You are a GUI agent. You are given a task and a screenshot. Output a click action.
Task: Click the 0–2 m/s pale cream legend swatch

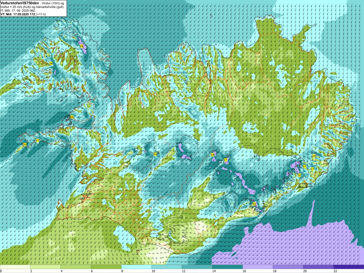click(15, 267)
